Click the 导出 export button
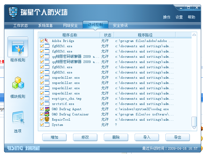The image size is (203, 154). [178, 137]
